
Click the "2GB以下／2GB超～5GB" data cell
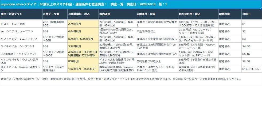[x=55, y=39]
